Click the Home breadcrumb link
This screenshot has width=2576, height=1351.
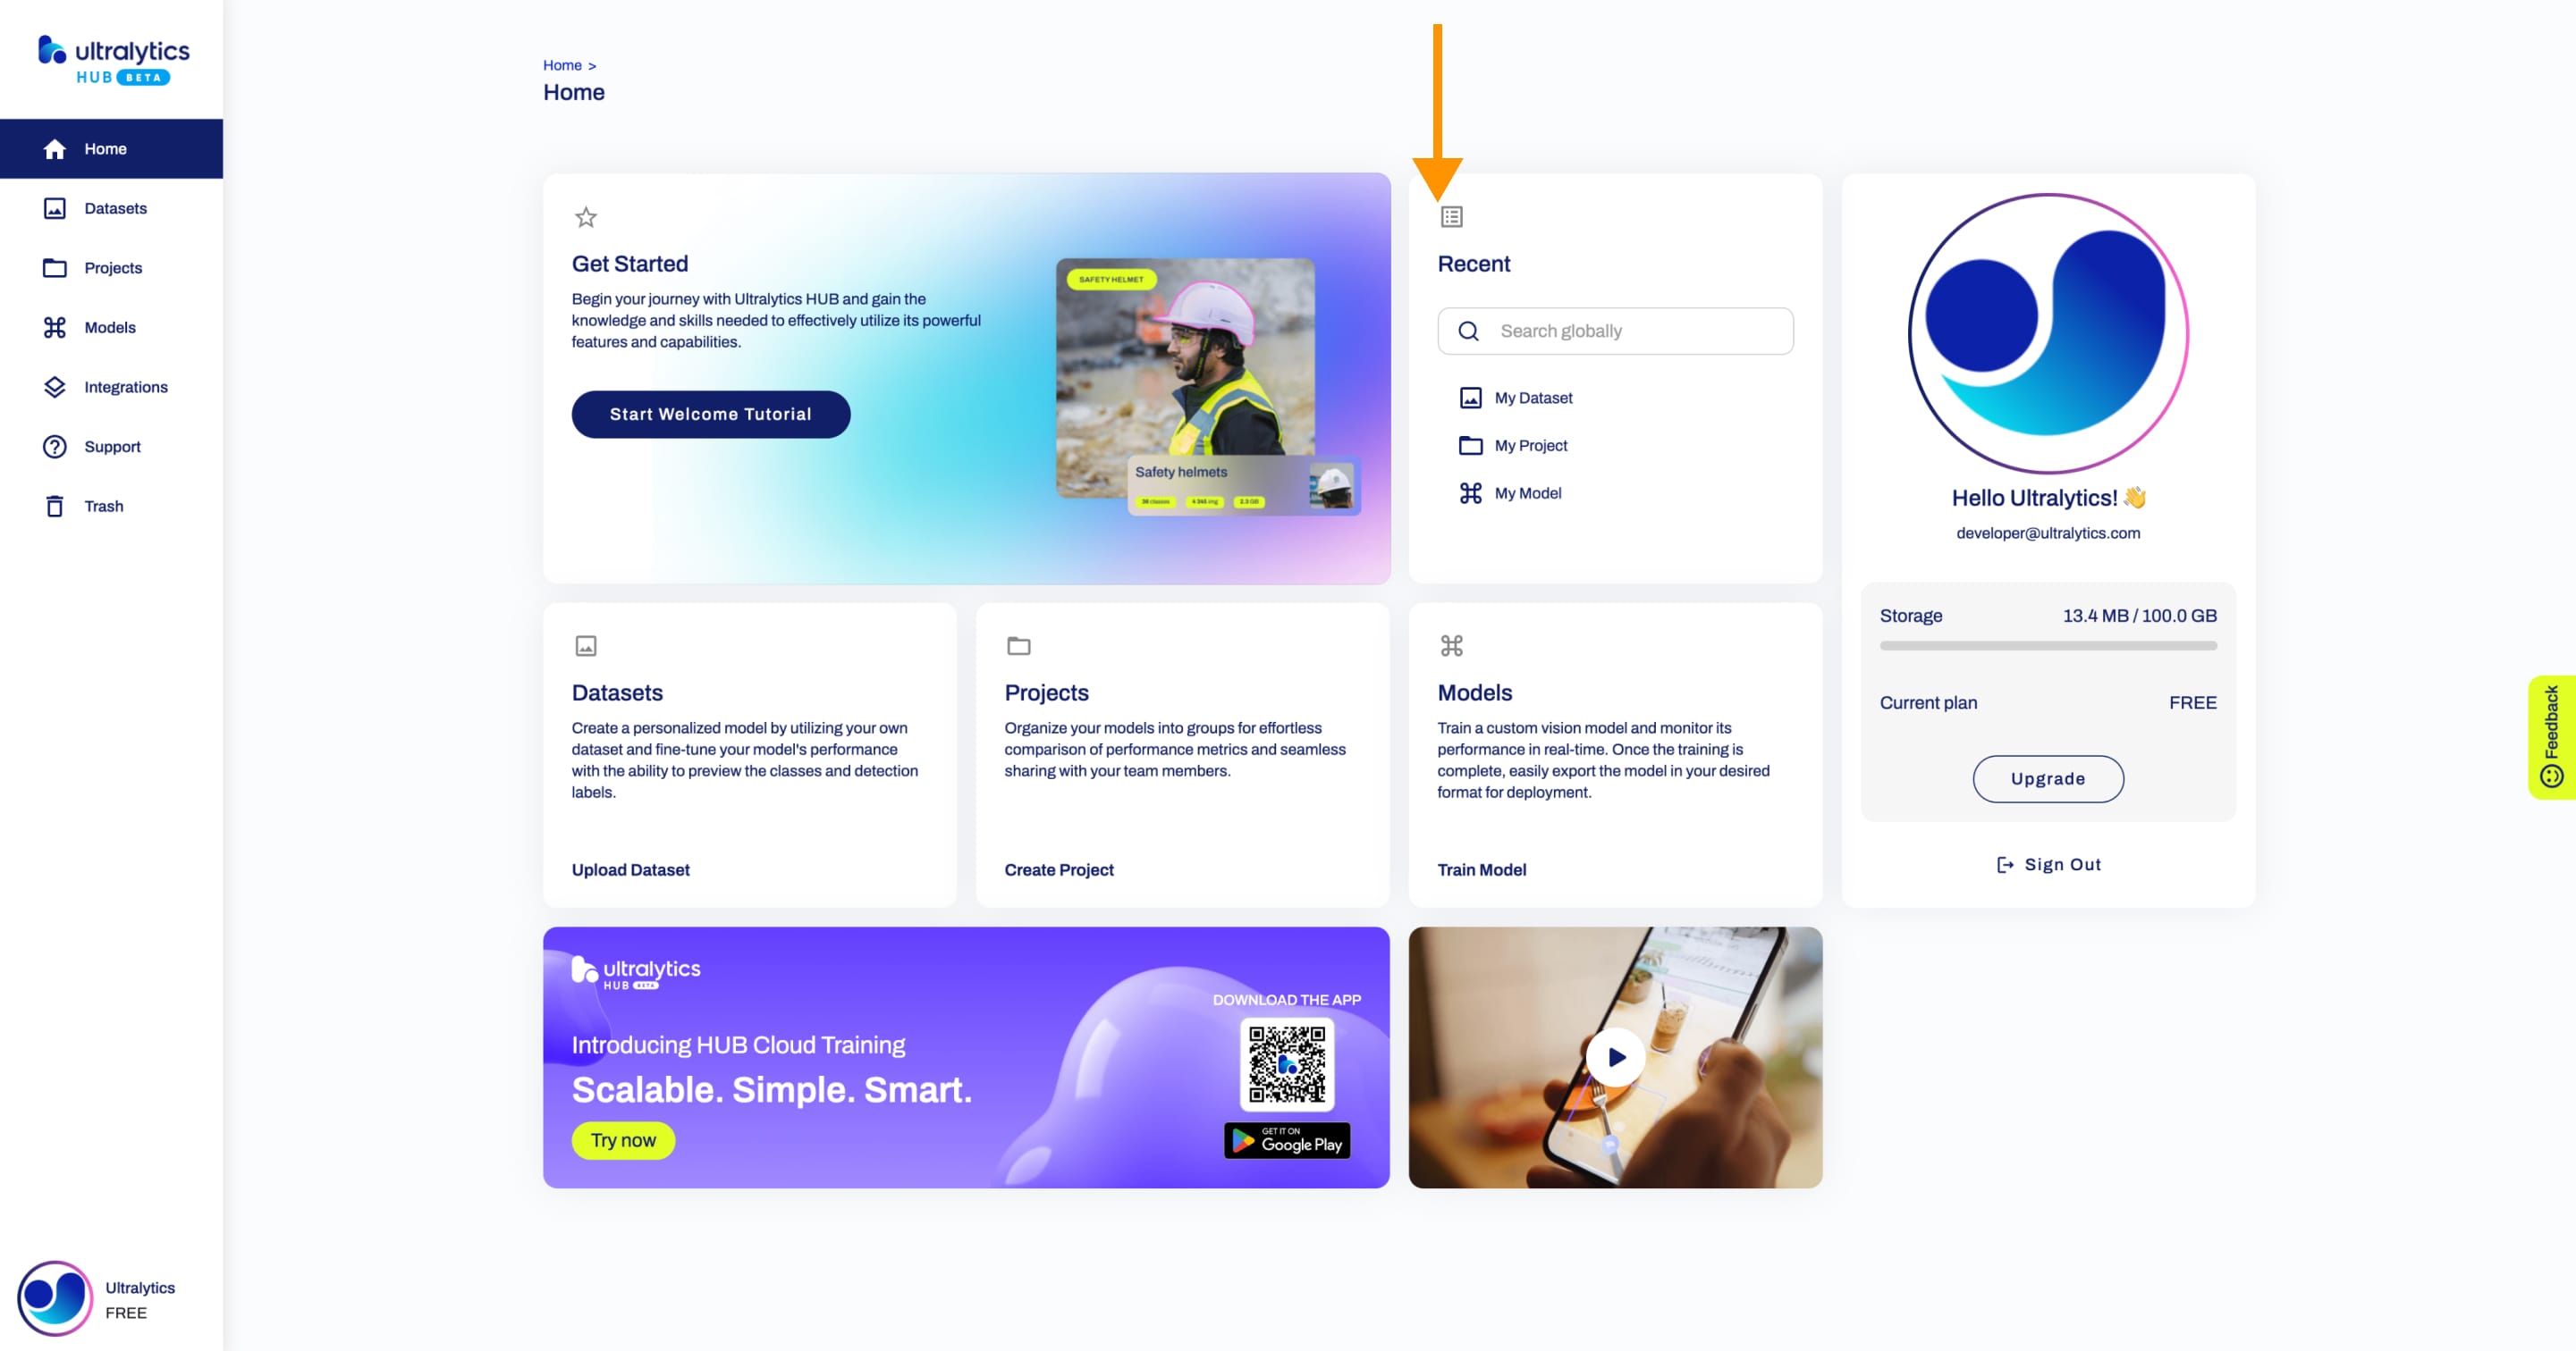point(564,63)
